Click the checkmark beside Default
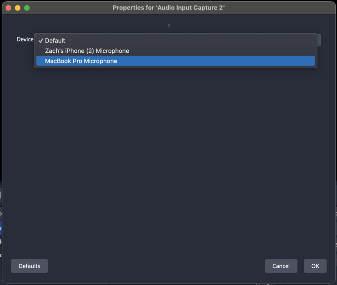The height and width of the screenshot is (285, 337). click(41, 40)
